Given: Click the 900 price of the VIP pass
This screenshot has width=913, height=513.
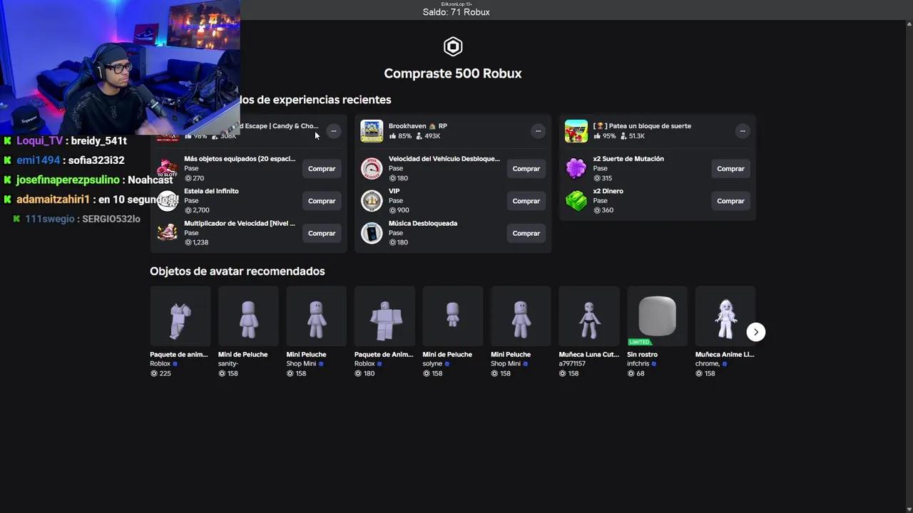Looking at the screenshot, I should (x=399, y=210).
